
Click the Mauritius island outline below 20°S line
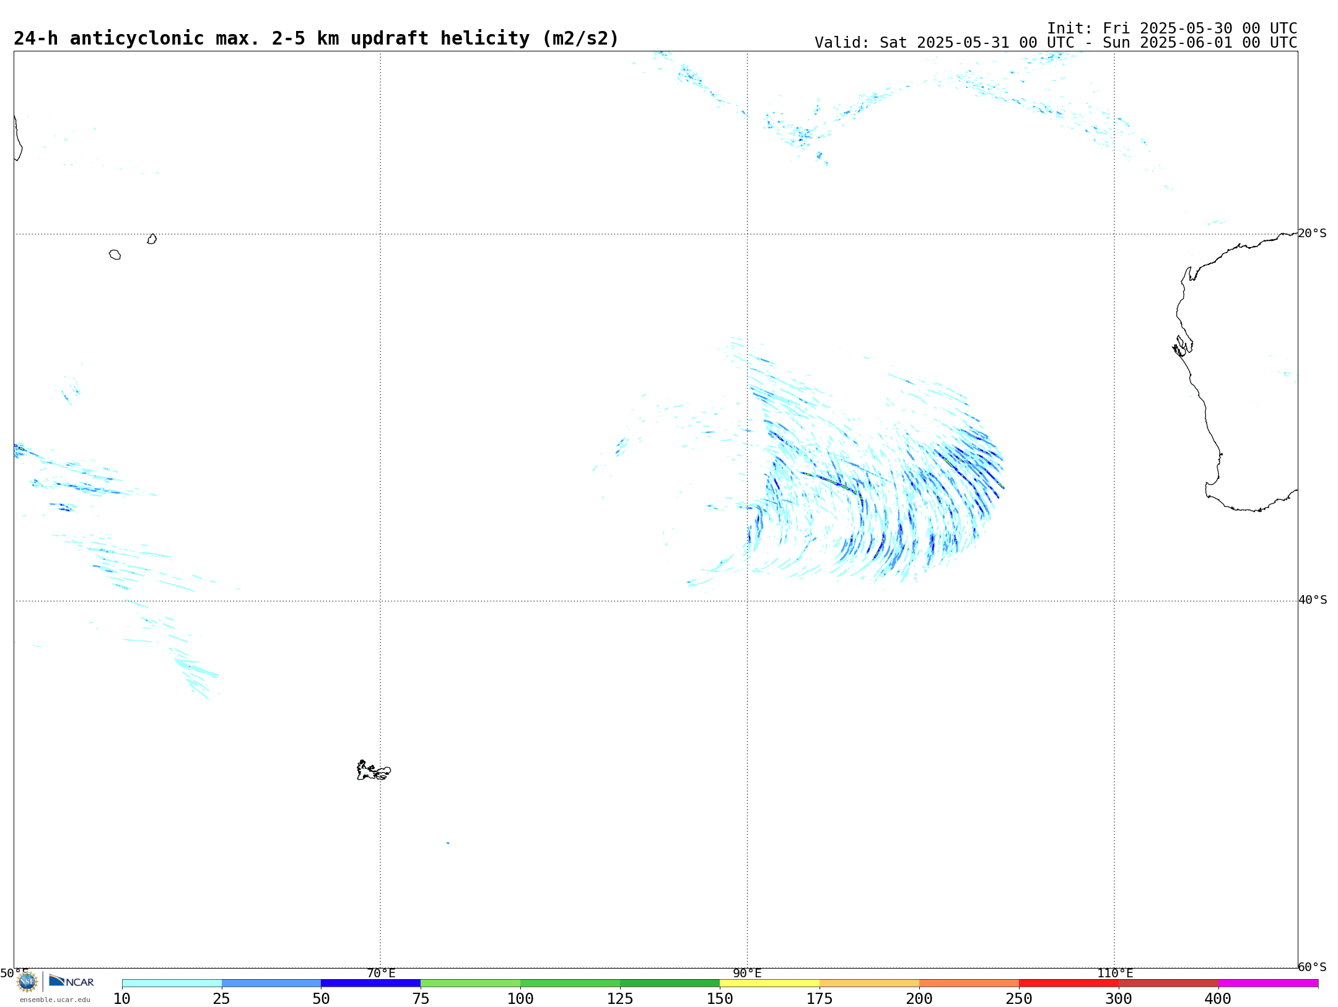[x=152, y=239]
